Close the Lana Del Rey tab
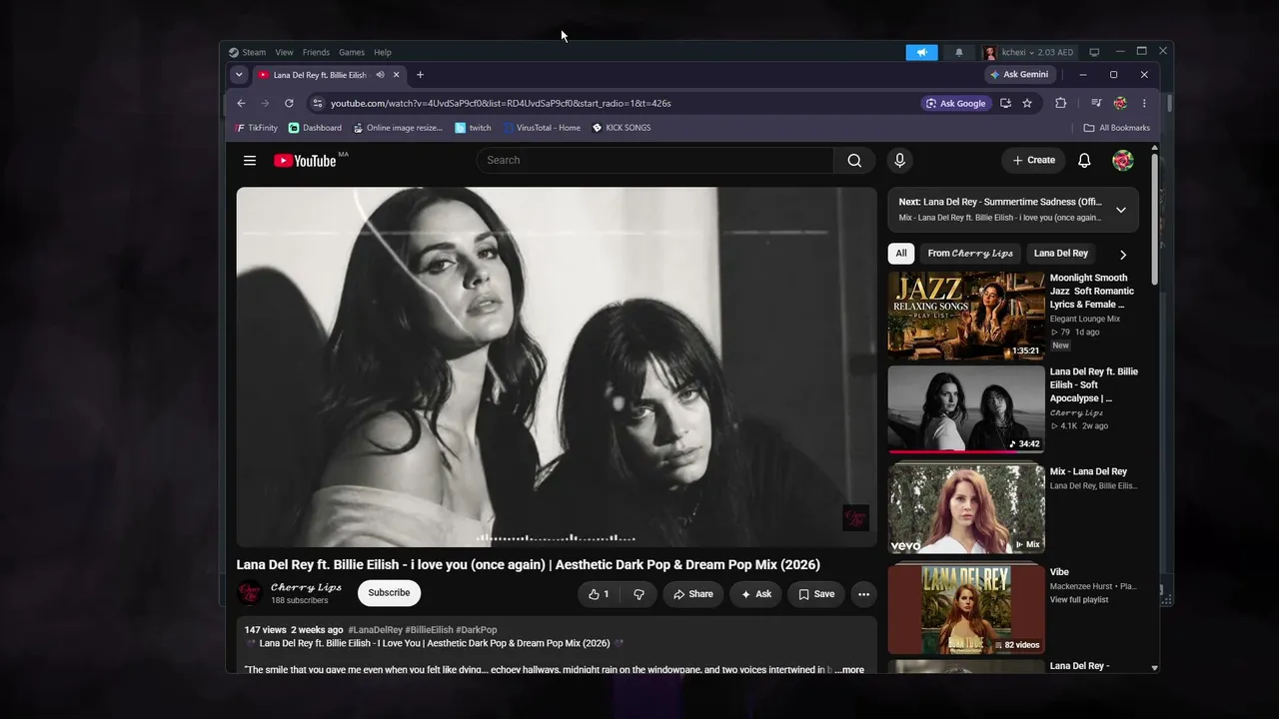 397,75
